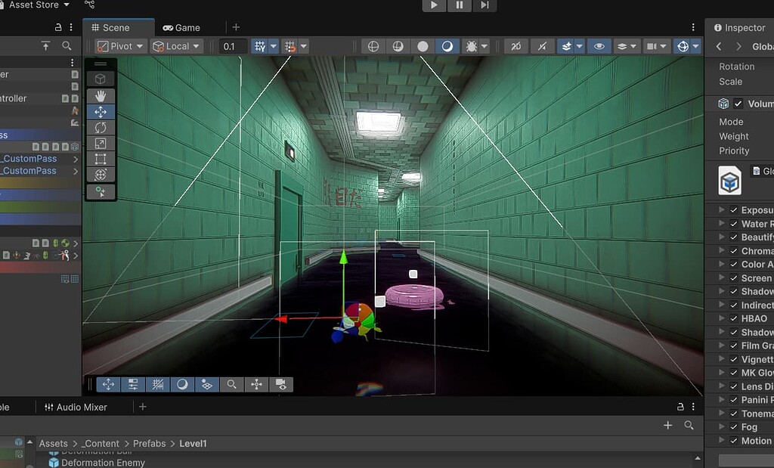Screen dimensions: 774x468
Task: Open the Local orientation dropdown
Action: click(176, 46)
